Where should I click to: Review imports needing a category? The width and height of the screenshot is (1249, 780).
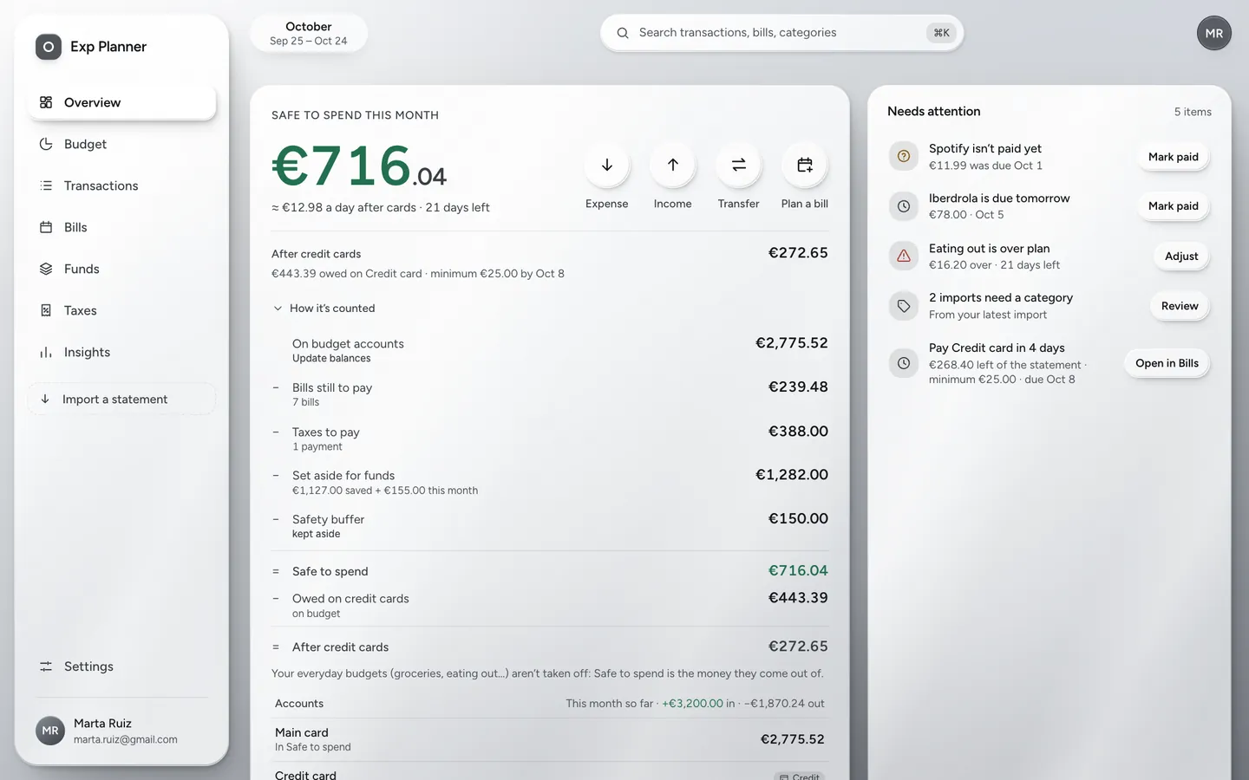click(x=1180, y=306)
